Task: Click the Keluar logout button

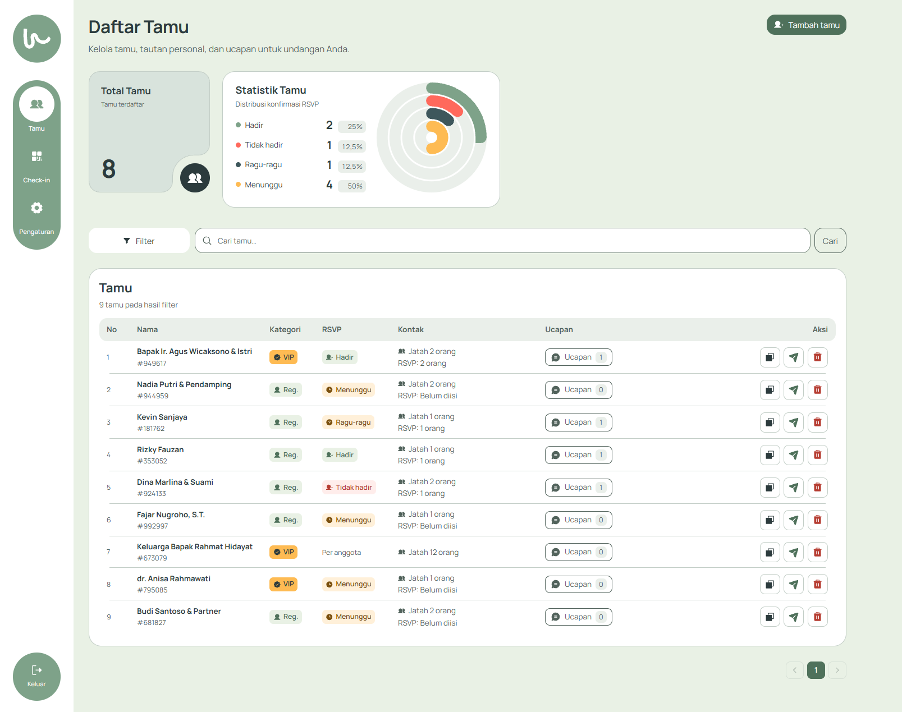Action: [36, 676]
